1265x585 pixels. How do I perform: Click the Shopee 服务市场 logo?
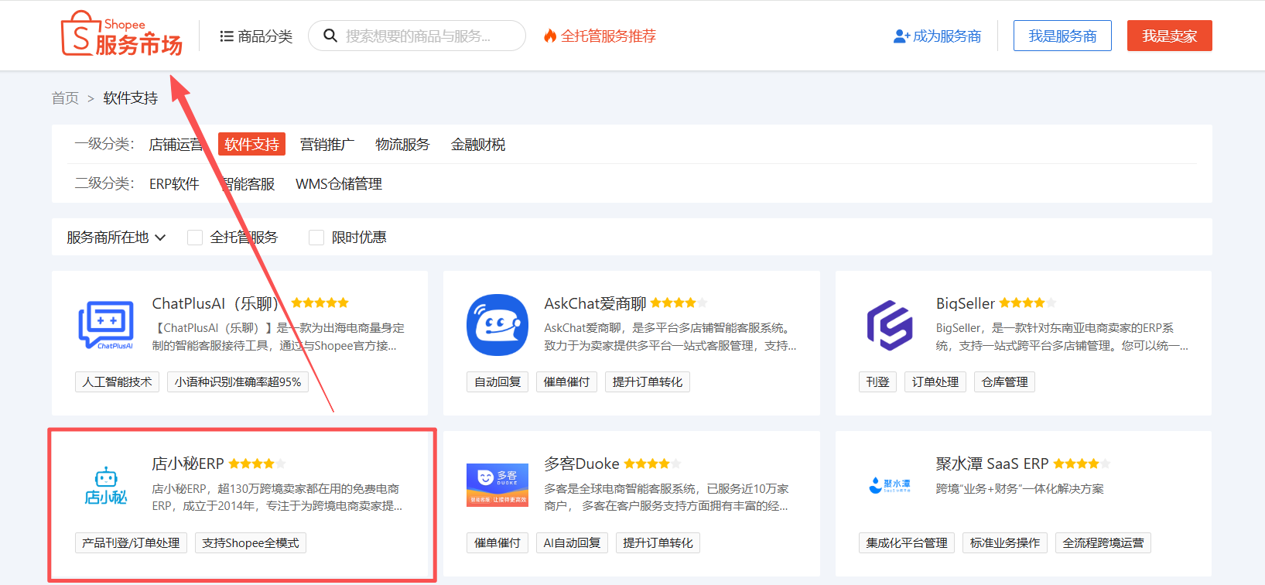pyautogui.click(x=121, y=35)
